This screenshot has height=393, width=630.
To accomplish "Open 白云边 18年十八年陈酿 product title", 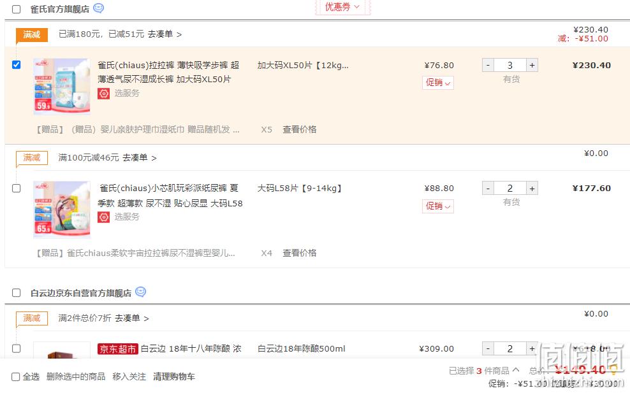I will pyautogui.click(x=191, y=348).
